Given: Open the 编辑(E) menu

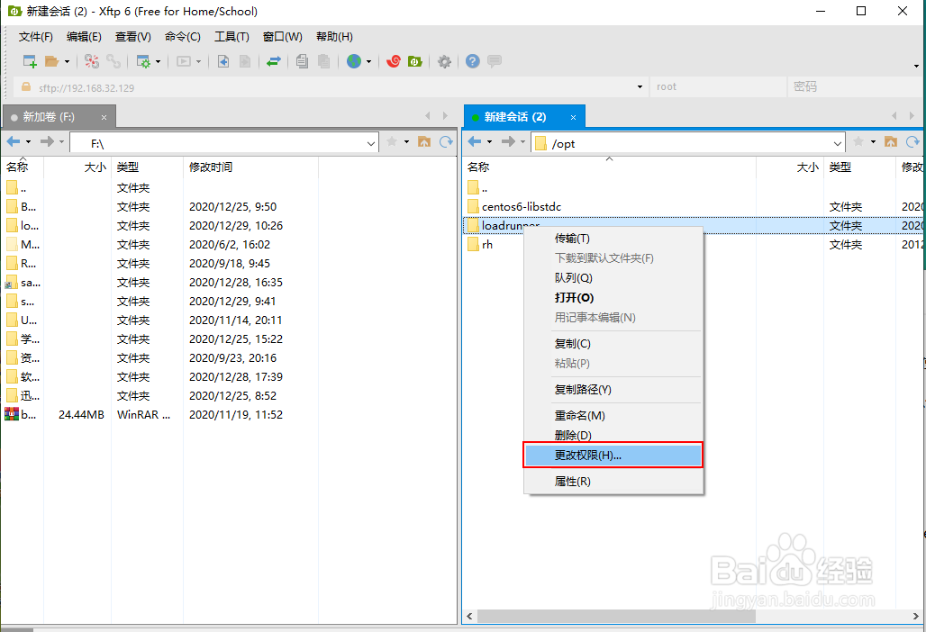Looking at the screenshot, I should [84, 37].
